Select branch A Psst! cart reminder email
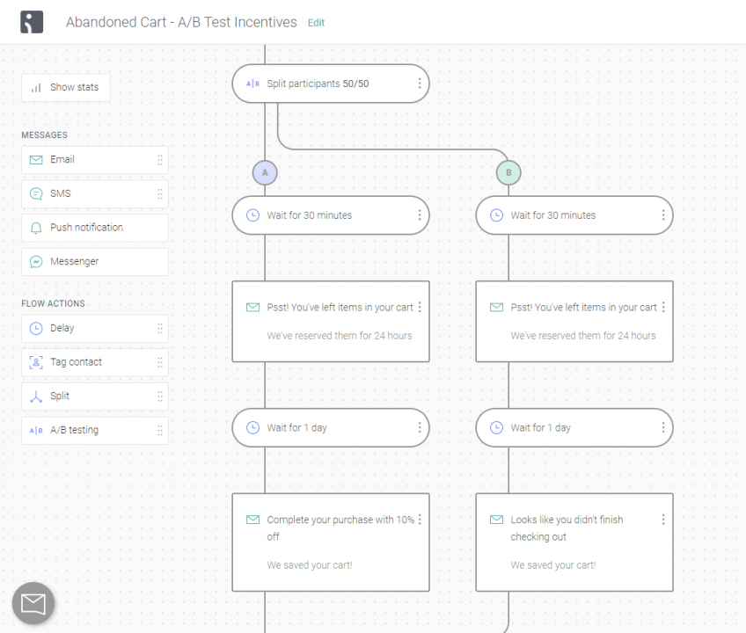746x633 pixels. point(331,322)
